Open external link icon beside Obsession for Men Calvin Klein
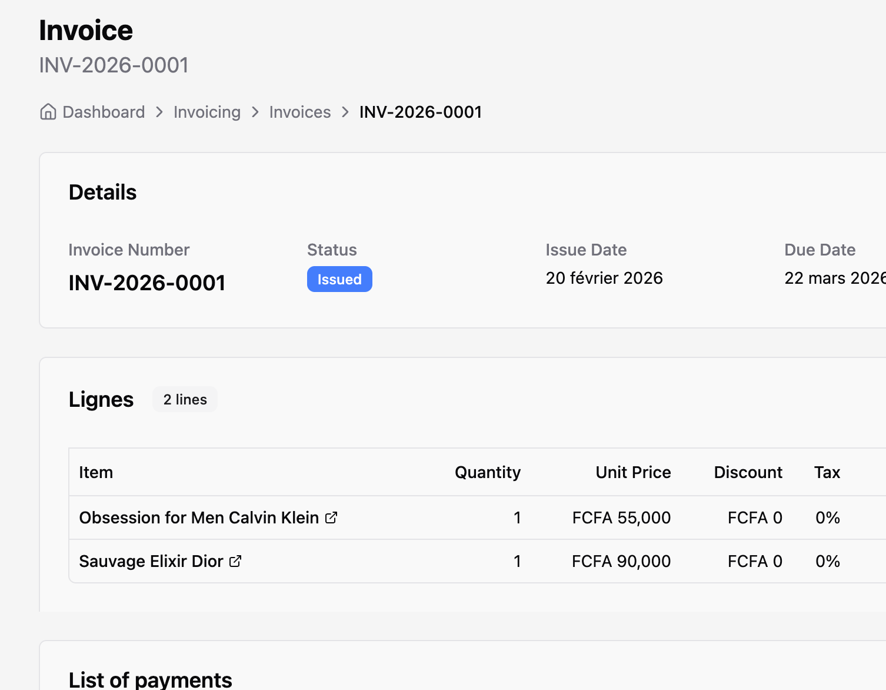This screenshot has width=886, height=690. (331, 517)
